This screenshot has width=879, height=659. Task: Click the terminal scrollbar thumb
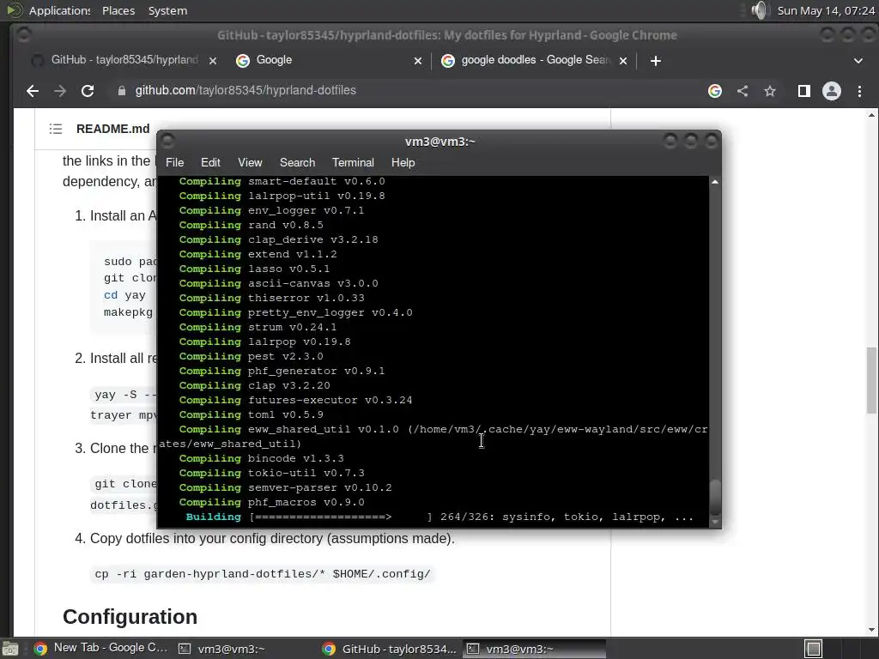[715, 497]
